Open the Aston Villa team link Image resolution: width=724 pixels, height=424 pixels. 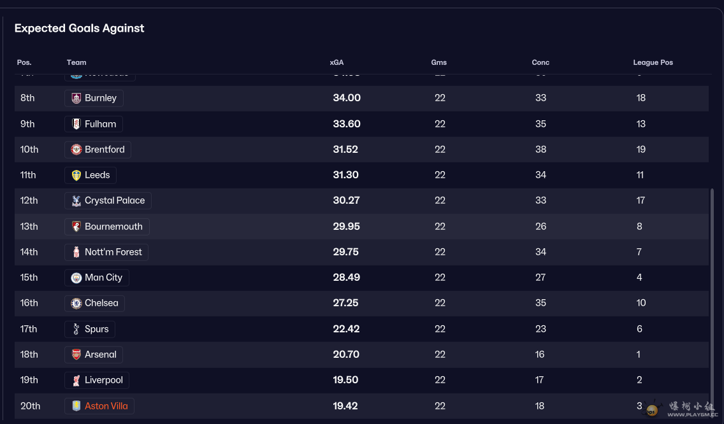pos(106,406)
